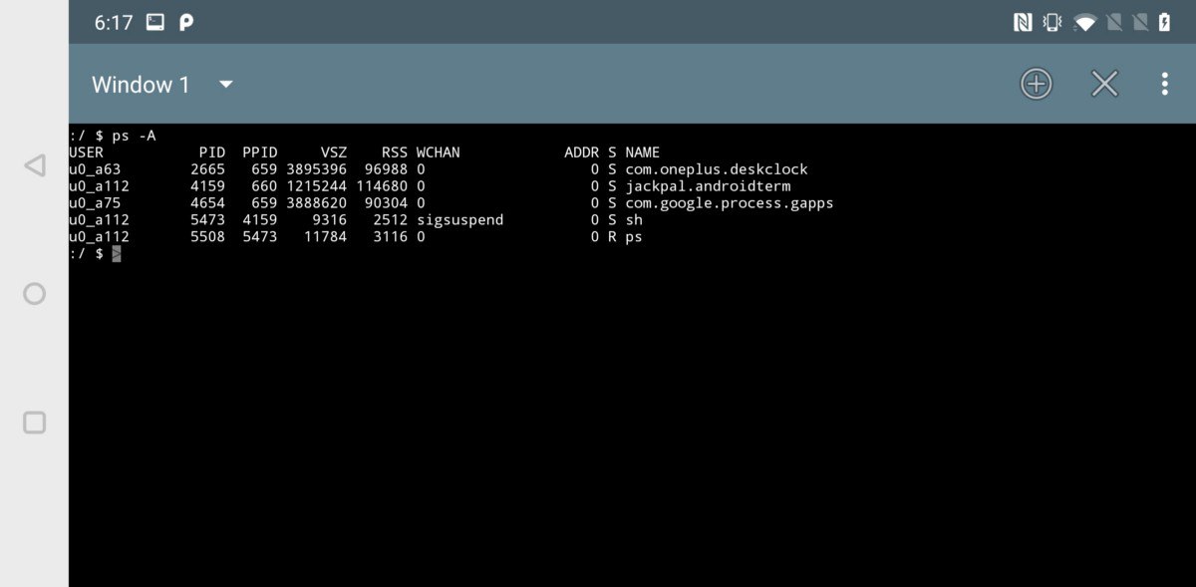The image size is (1196, 587).
Task: Expand the Window 1 dropdown arrow
Action: pos(226,85)
